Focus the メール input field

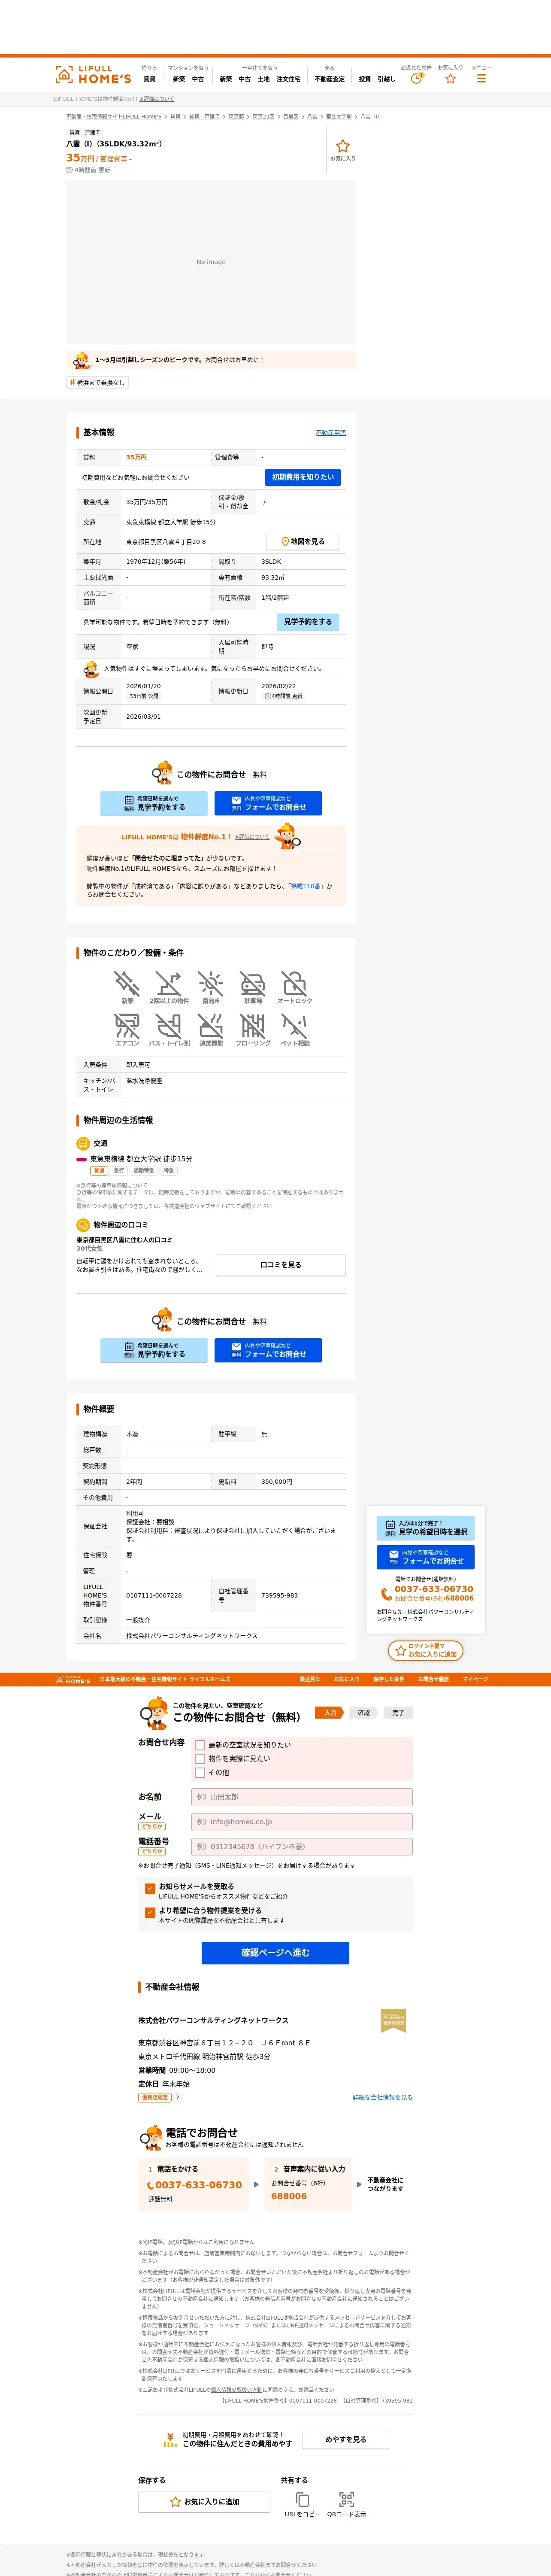(302, 1822)
